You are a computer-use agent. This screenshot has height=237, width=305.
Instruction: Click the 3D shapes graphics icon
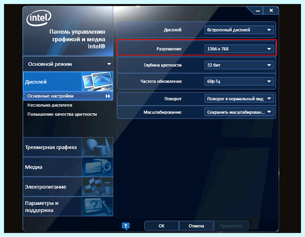coord(97,147)
